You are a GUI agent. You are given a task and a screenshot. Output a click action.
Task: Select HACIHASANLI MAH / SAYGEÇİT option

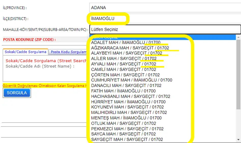coord(131,96)
